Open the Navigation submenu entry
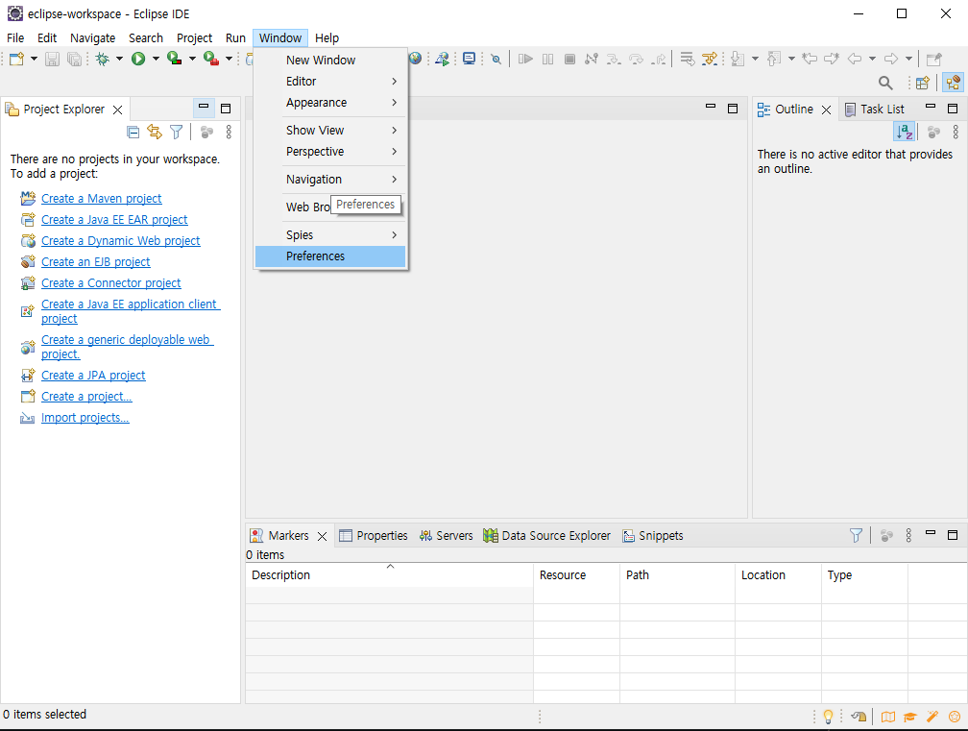Image resolution: width=968 pixels, height=731 pixels. tap(330, 180)
